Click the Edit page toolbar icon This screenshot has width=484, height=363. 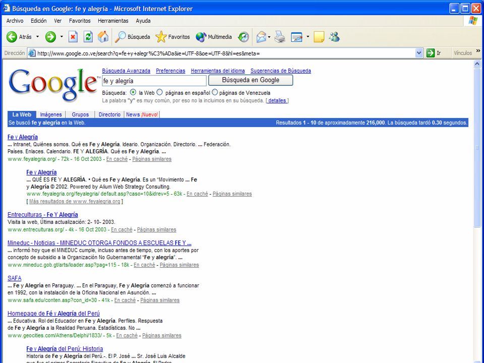(x=296, y=37)
